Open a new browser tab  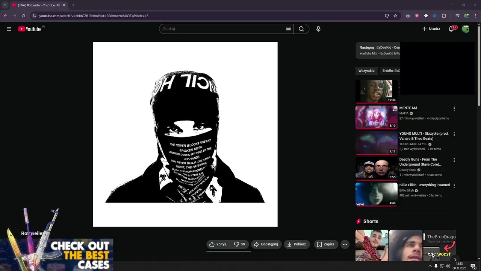click(x=73, y=5)
